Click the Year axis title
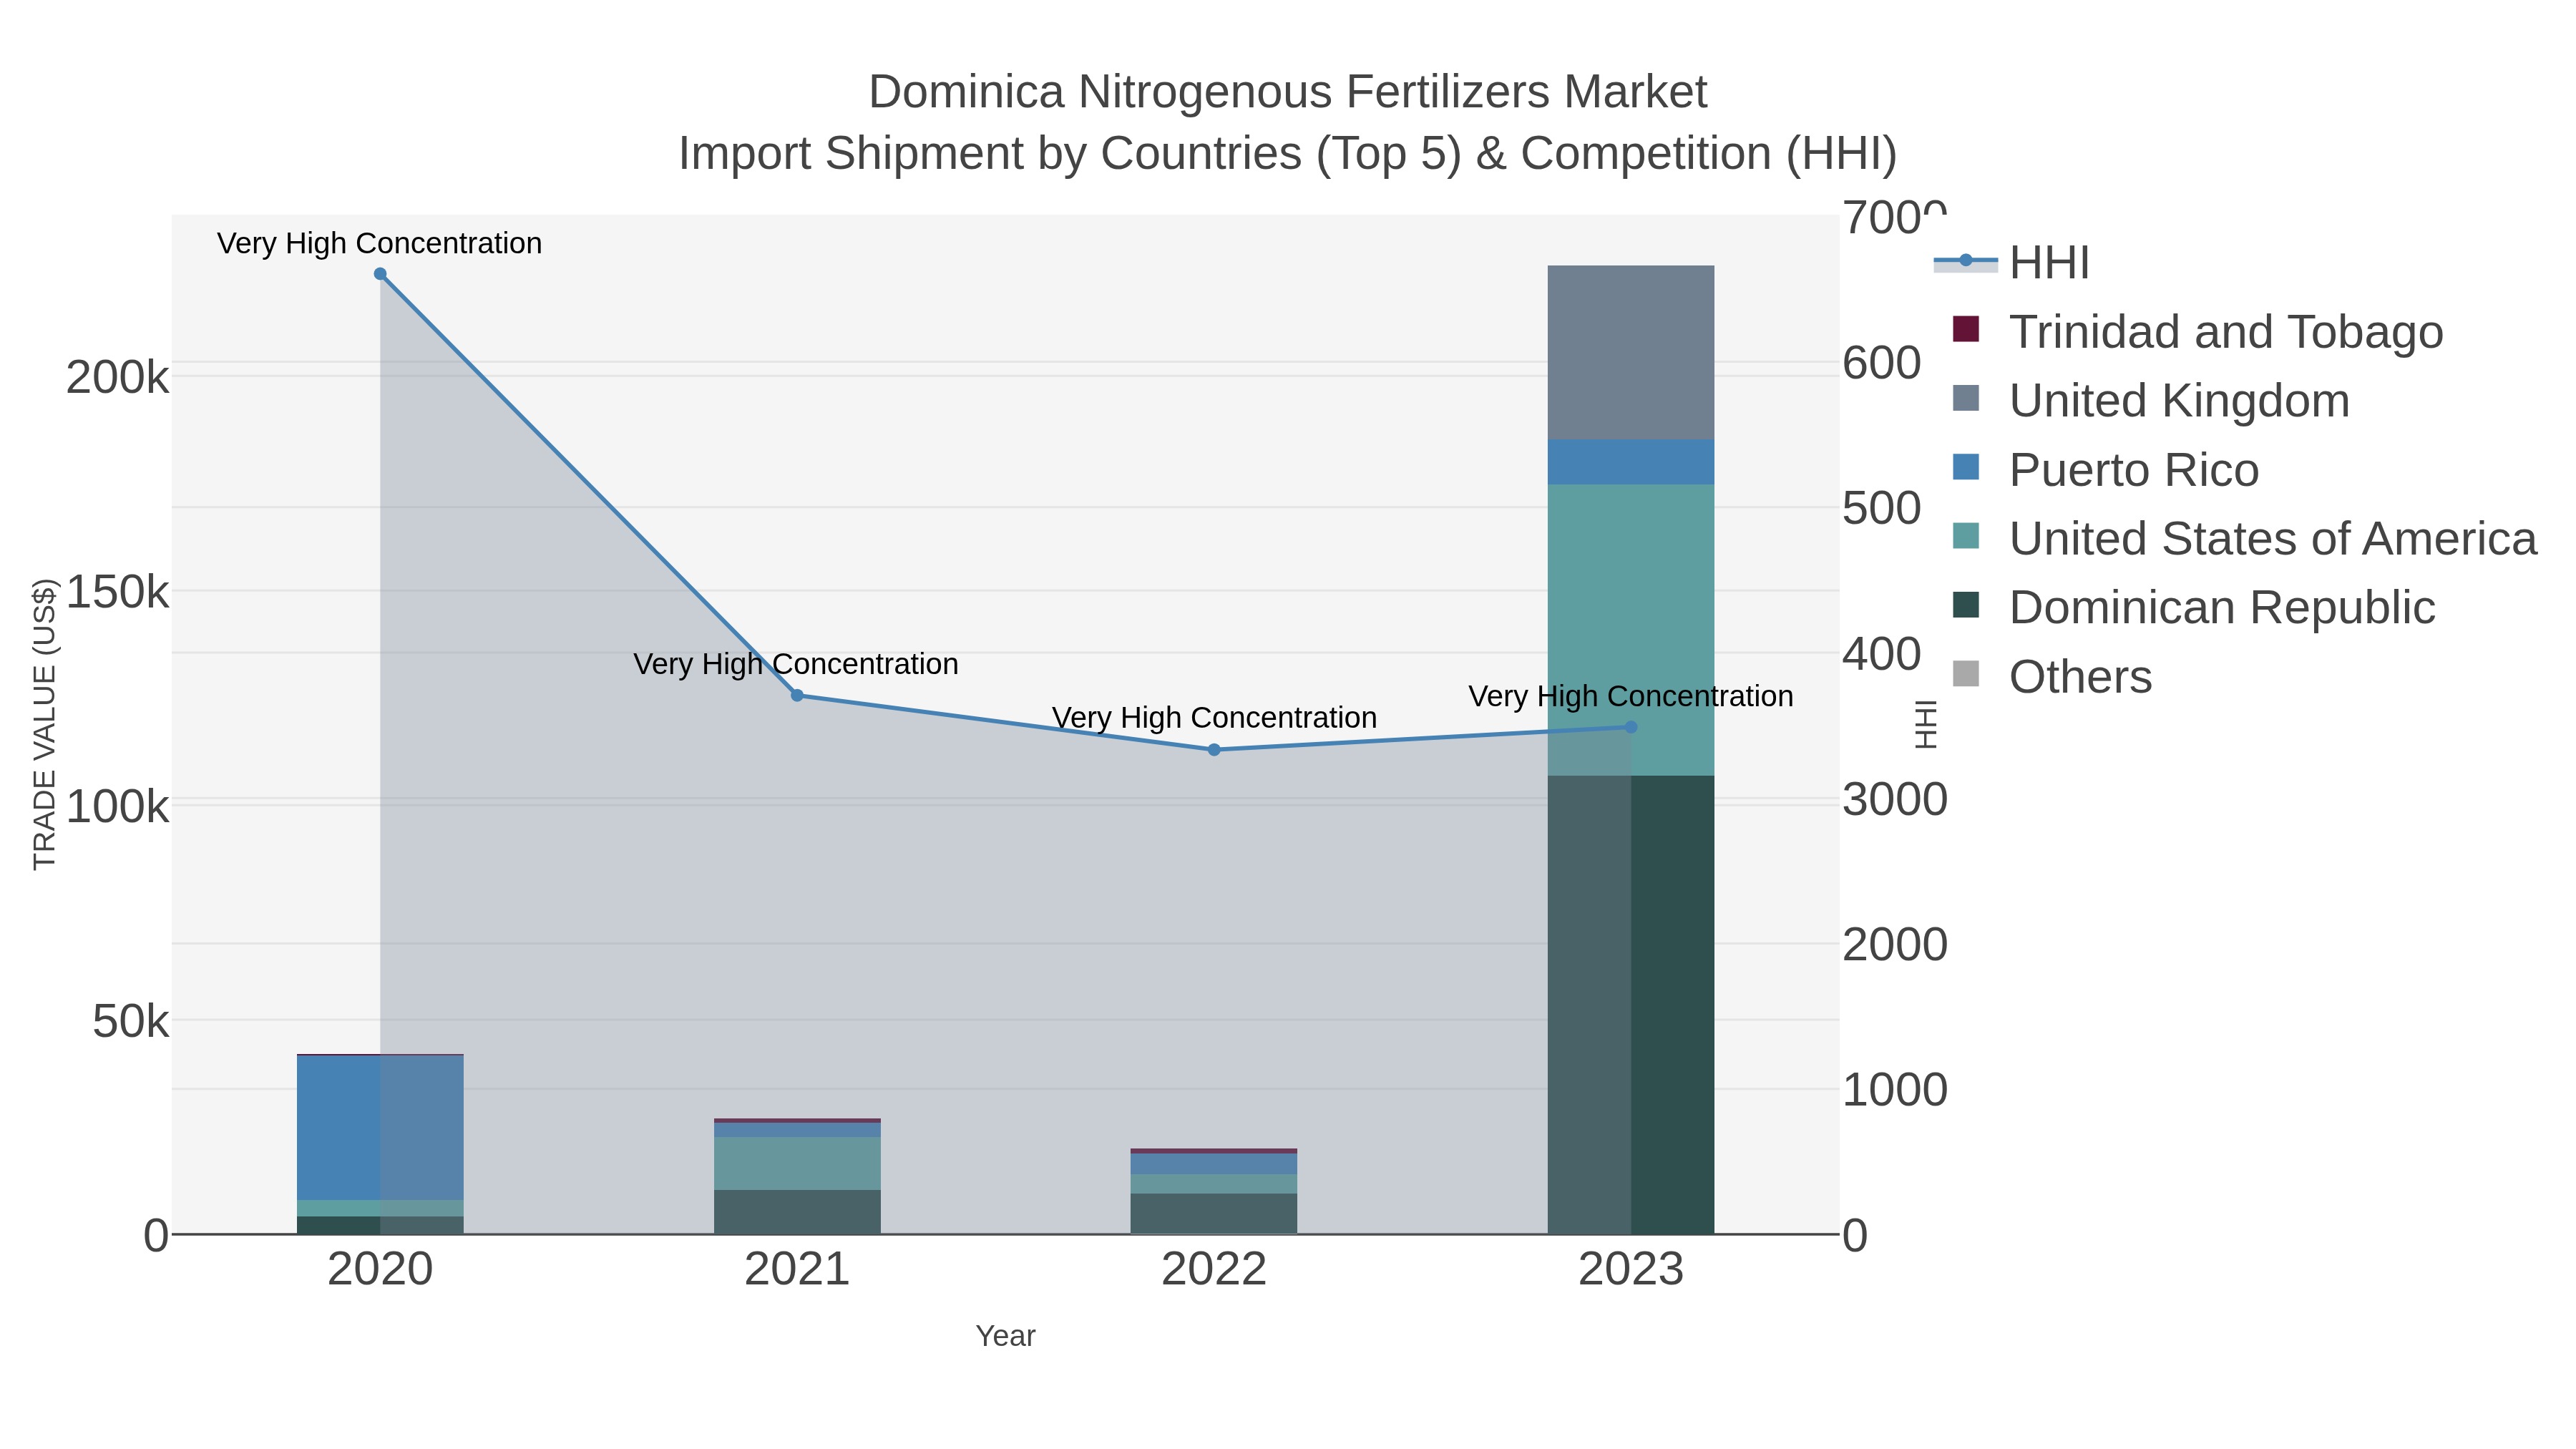Viewport: 2576px width, 1449px height. pos(1005,1336)
